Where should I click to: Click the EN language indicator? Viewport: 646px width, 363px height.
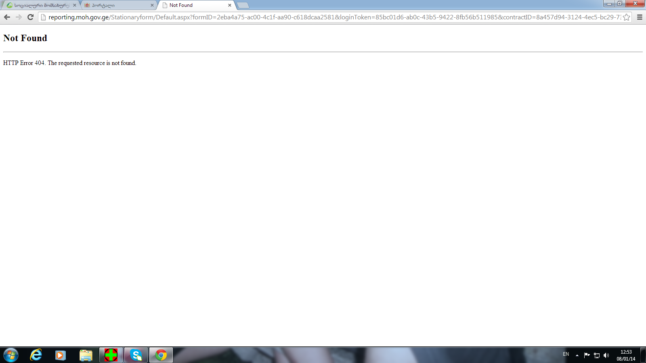pos(566,354)
